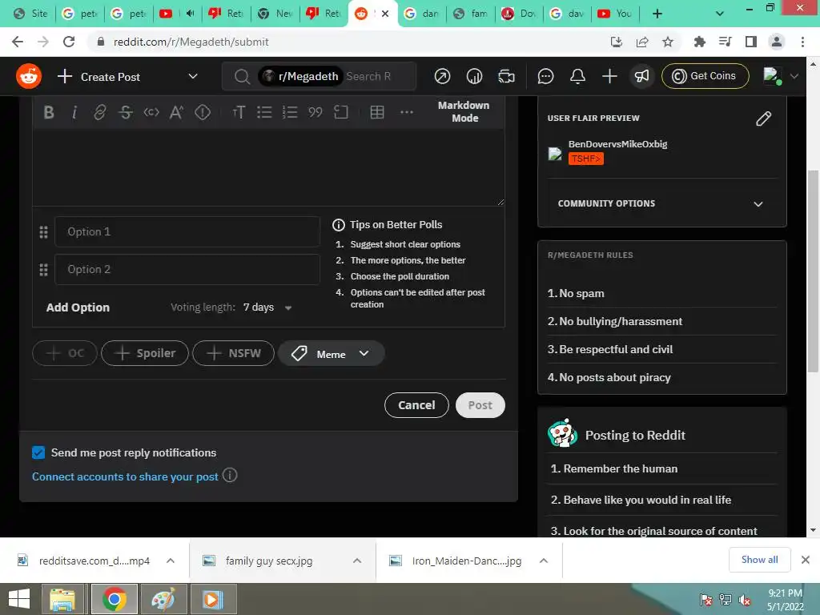Click the OC tag button
The height and width of the screenshot is (615, 820).
coord(65,353)
